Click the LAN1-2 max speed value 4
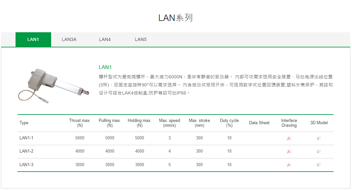This screenshot has height=190, width=352. pos(170,151)
